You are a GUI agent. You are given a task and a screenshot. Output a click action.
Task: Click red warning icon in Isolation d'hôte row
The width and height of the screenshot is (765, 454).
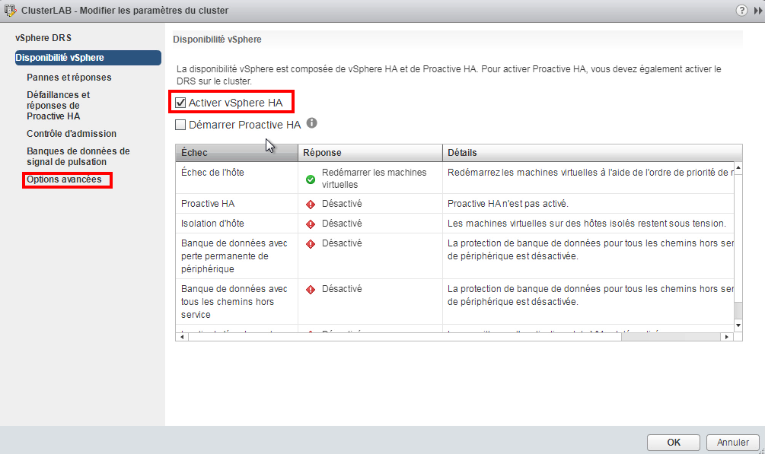pos(311,224)
